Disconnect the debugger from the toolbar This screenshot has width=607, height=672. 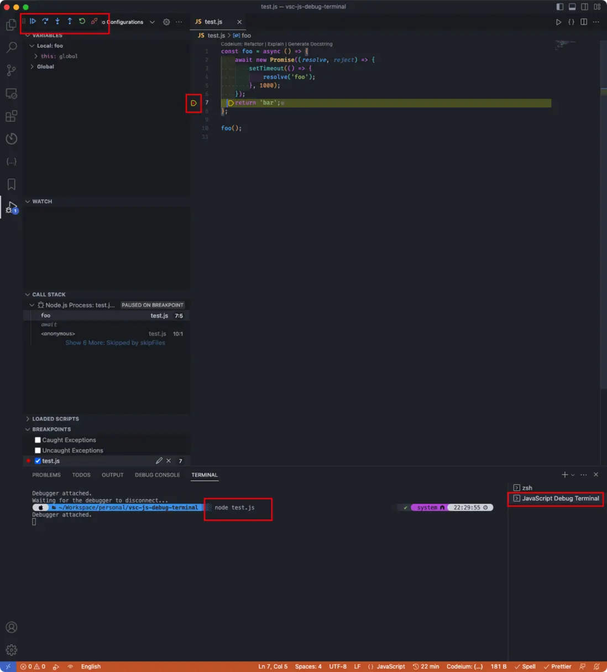[94, 22]
